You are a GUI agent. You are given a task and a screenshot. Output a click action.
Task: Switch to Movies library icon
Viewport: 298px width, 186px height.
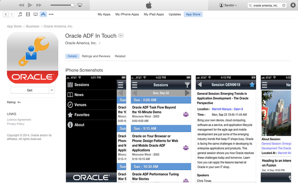[28, 14]
